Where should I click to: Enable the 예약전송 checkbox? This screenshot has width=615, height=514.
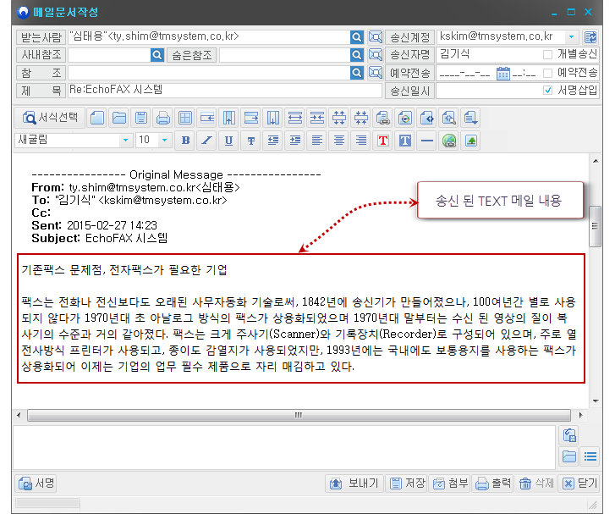click(547, 73)
